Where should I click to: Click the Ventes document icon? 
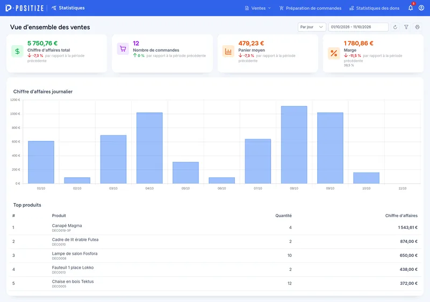pos(247,8)
